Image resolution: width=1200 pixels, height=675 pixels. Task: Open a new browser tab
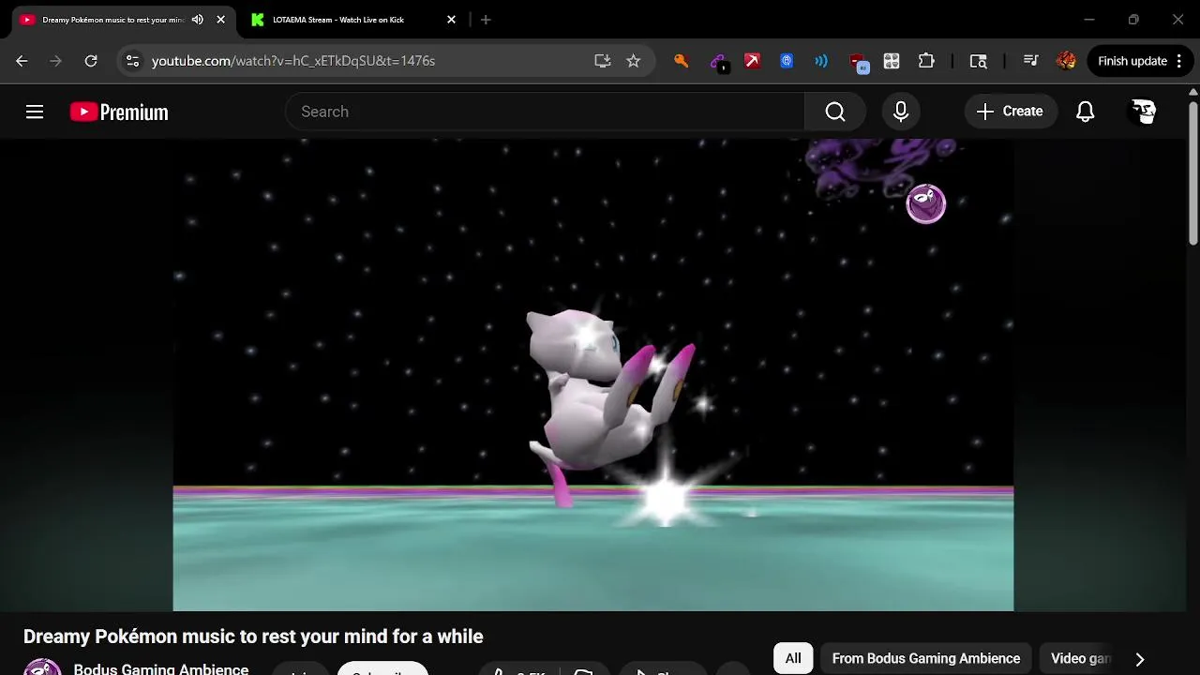click(486, 20)
